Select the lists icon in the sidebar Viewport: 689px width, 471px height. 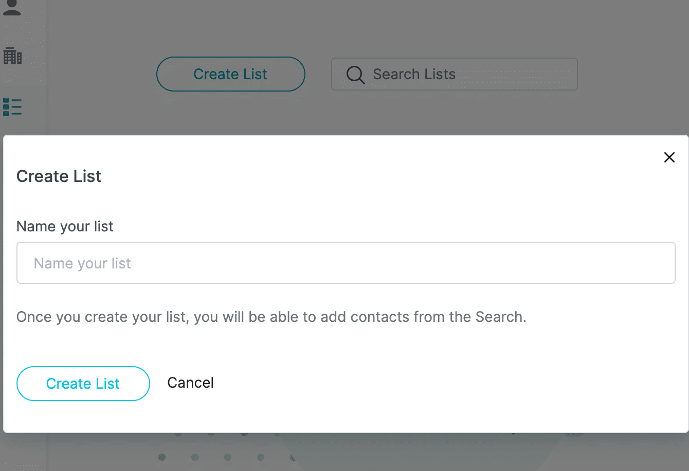pos(12,107)
